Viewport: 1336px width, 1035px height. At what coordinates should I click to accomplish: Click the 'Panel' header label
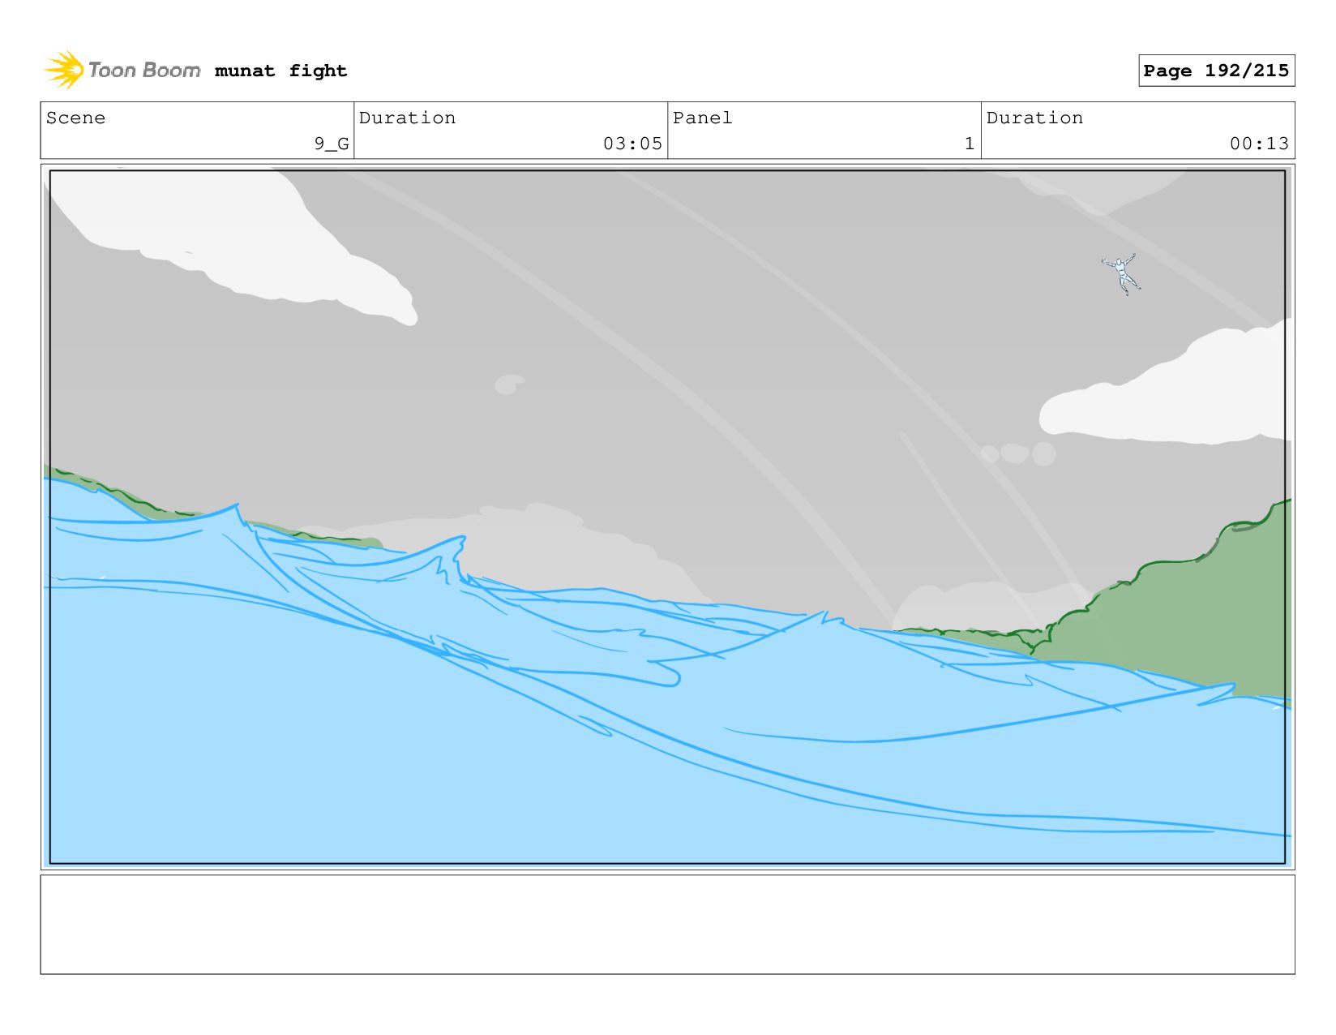[x=702, y=118]
